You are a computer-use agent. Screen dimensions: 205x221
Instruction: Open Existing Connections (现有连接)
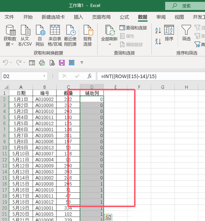88,36
